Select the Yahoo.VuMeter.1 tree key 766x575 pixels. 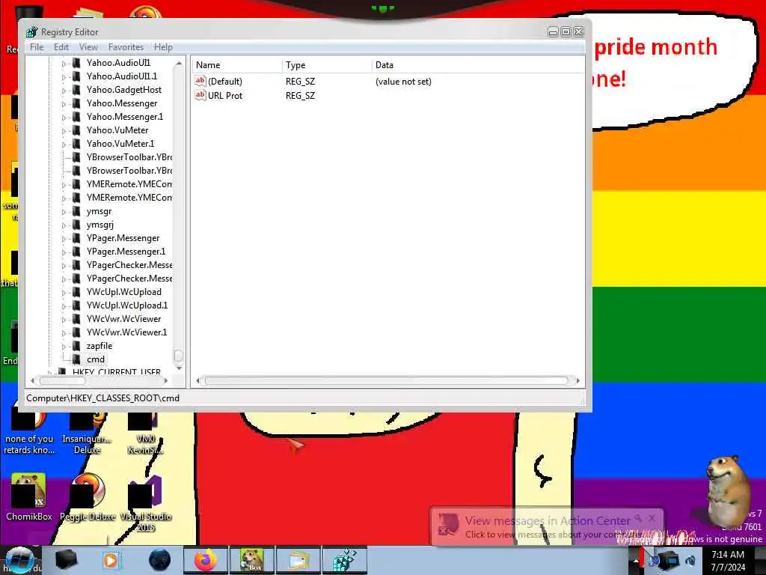coord(120,144)
